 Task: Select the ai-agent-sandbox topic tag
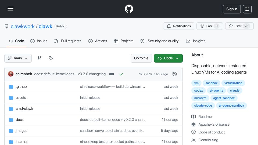[x=231, y=106]
